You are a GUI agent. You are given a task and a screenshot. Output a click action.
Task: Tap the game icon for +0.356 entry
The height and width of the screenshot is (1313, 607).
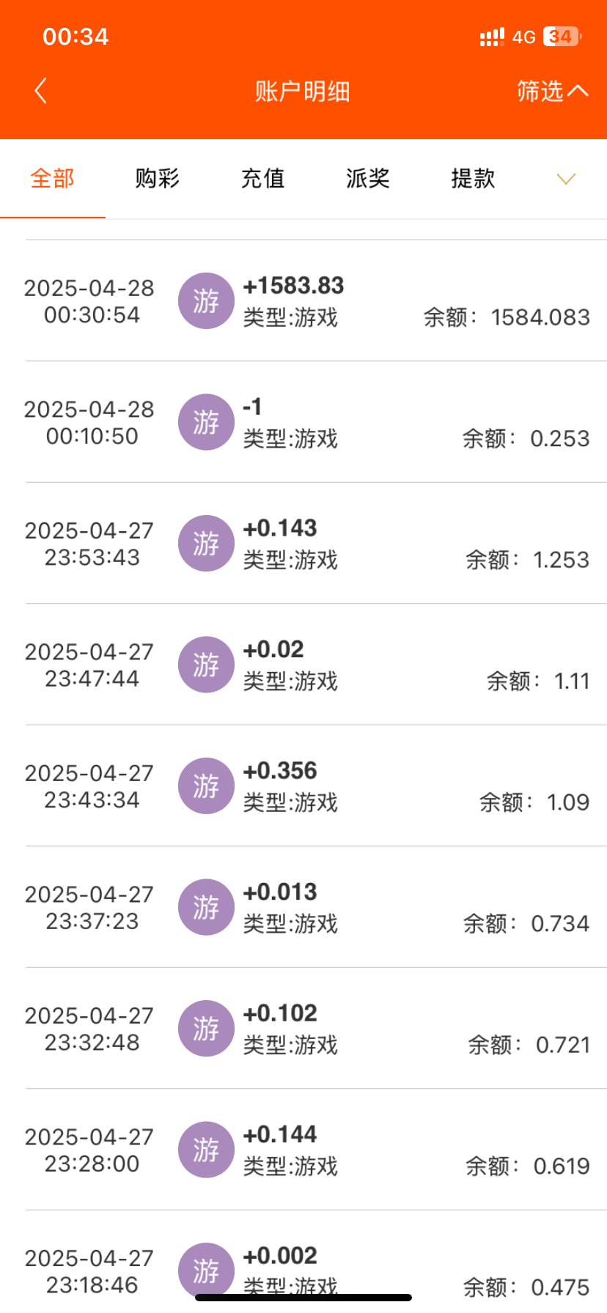click(x=206, y=786)
